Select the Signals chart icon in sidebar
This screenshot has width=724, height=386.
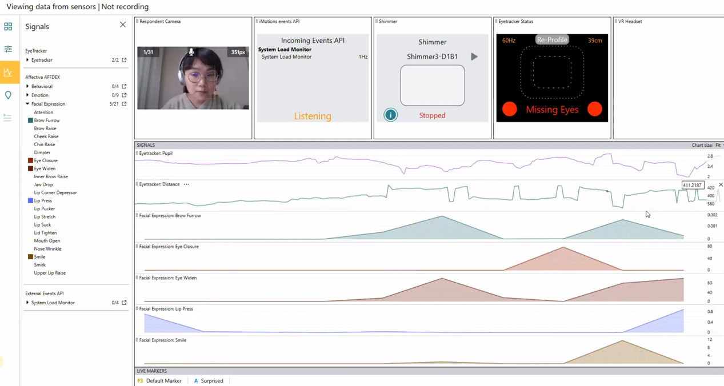(8, 73)
